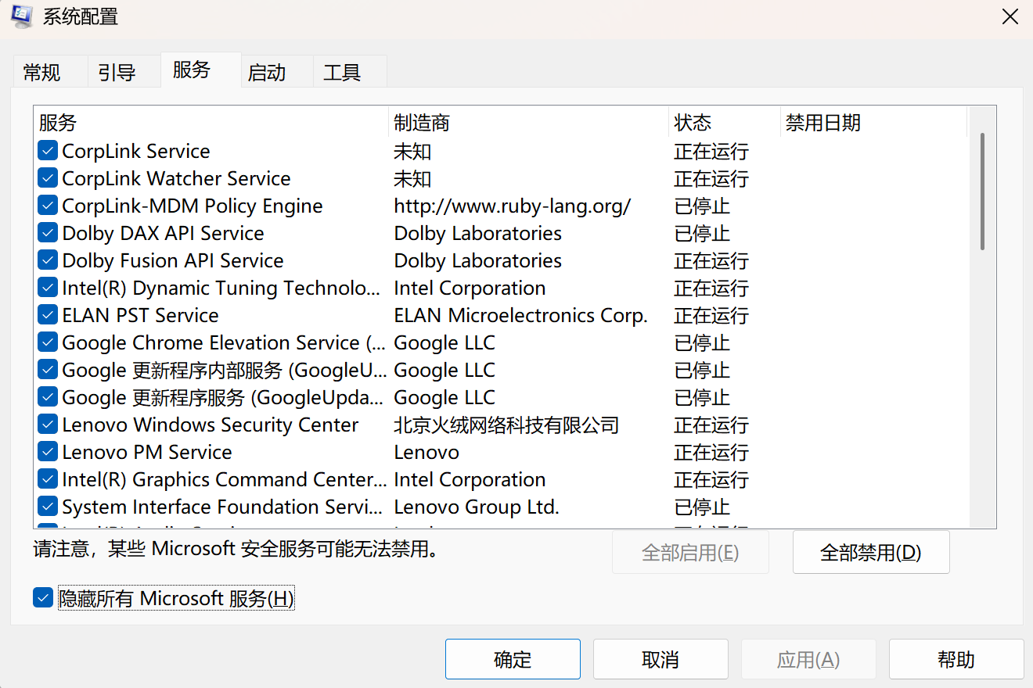Uncheck 隐藏所有 Microsoft 服务 checkbox
The width and height of the screenshot is (1033, 688).
pyautogui.click(x=42, y=599)
